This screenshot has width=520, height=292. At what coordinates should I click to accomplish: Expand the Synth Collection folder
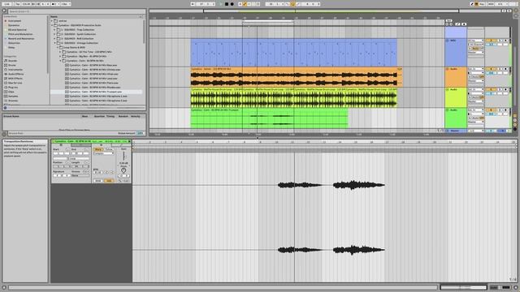pos(54,34)
